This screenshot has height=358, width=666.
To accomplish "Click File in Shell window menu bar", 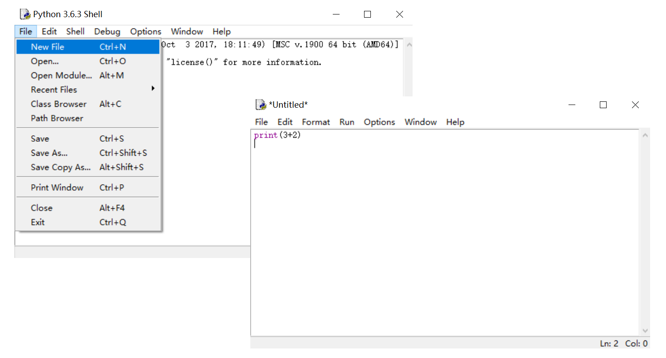I will (26, 32).
